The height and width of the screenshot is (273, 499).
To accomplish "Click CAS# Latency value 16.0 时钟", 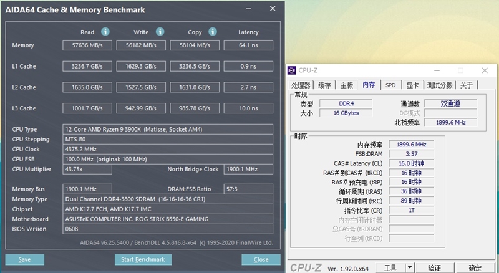I will click(411, 163).
